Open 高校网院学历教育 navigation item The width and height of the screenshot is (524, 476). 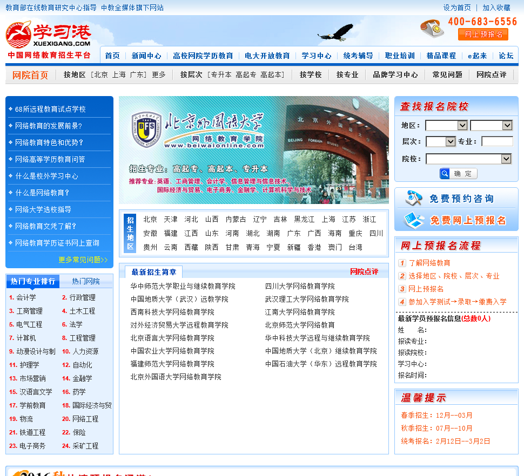pyautogui.click(x=203, y=56)
